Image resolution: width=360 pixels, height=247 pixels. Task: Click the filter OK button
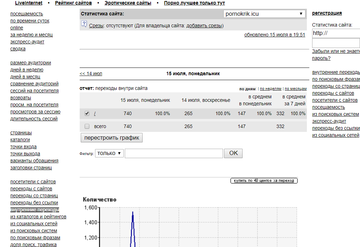(233, 153)
